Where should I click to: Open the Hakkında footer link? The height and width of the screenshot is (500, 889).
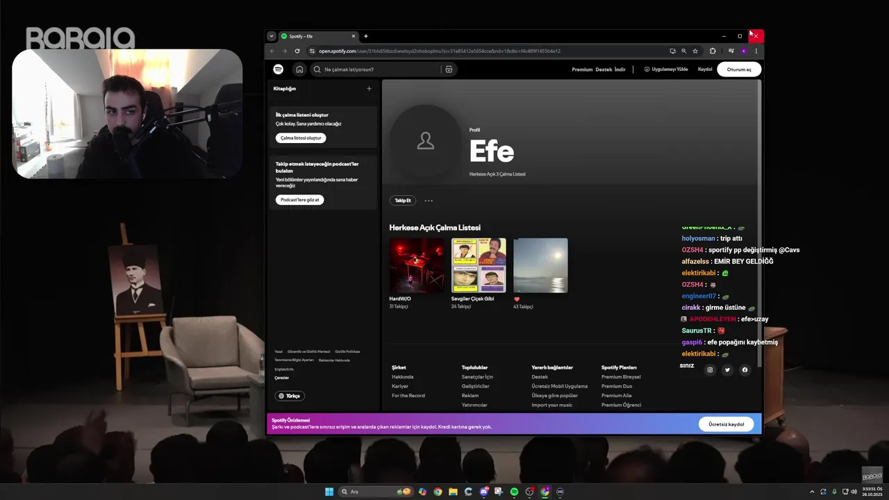tap(402, 377)
